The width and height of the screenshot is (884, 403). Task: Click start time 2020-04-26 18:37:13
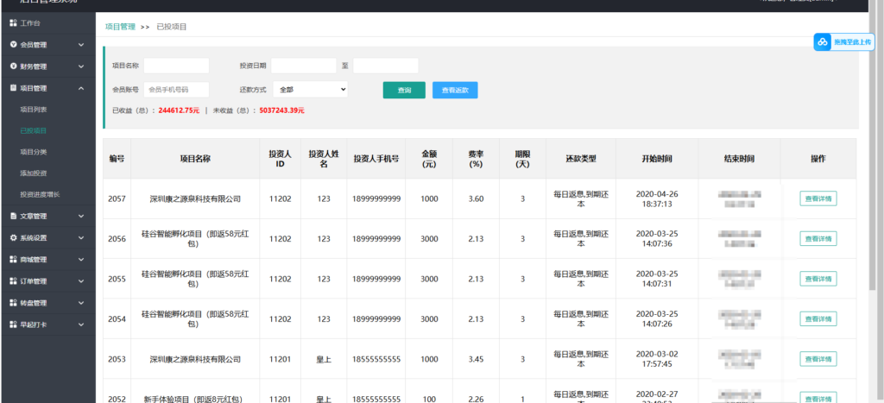pyautogui.click(x=657, y=198)
